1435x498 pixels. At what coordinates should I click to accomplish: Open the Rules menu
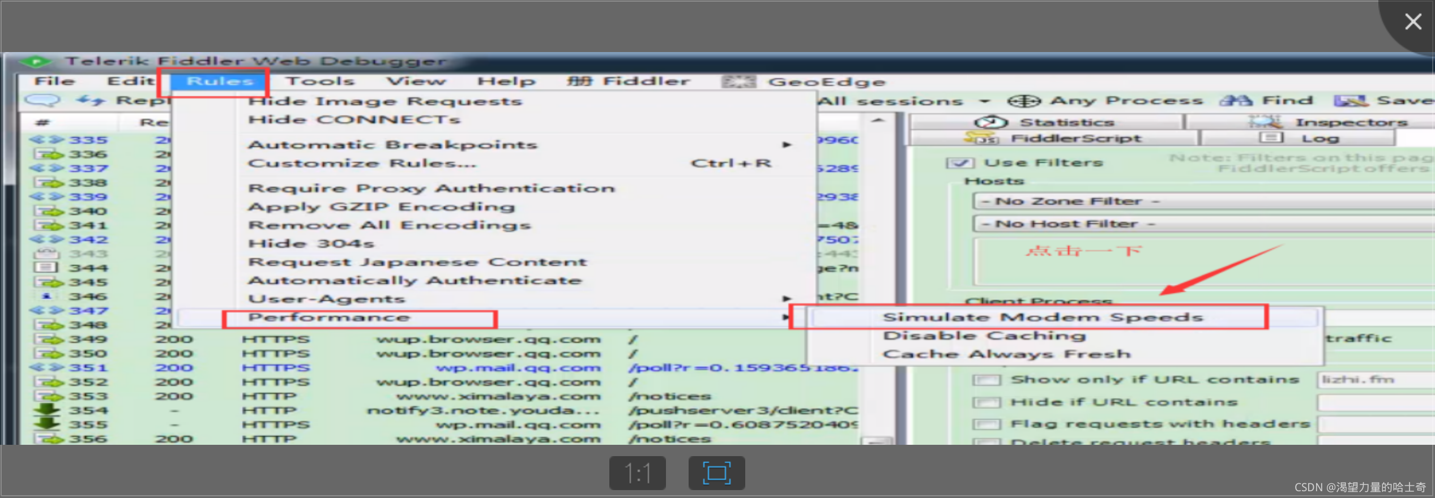pyautogui.click(x=219, y=81)
